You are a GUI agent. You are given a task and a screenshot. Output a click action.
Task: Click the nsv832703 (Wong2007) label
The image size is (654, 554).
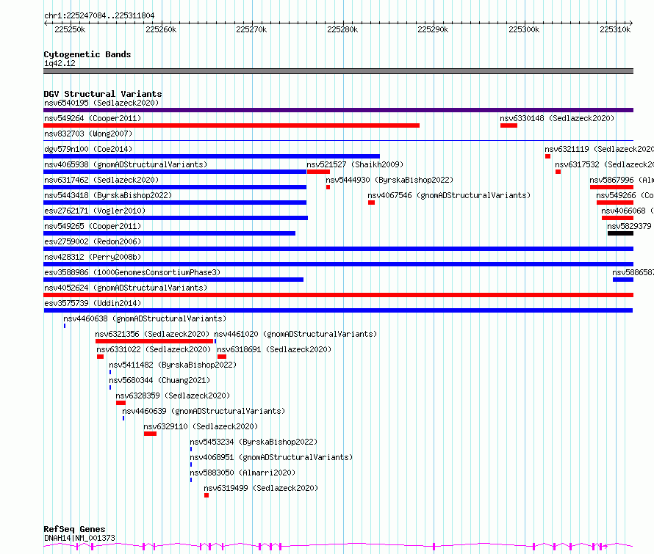pyautogui.click(x=88, y=134)
